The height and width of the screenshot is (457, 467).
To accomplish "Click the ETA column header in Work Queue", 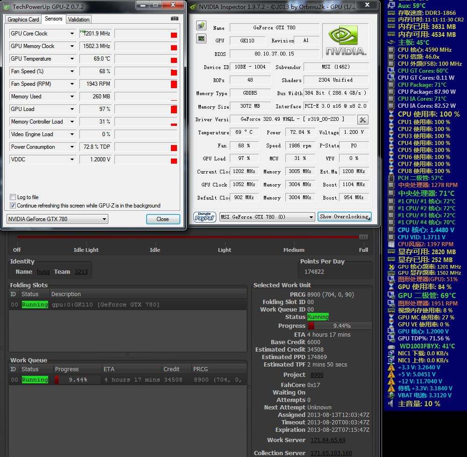I will [x=132, y=369].
